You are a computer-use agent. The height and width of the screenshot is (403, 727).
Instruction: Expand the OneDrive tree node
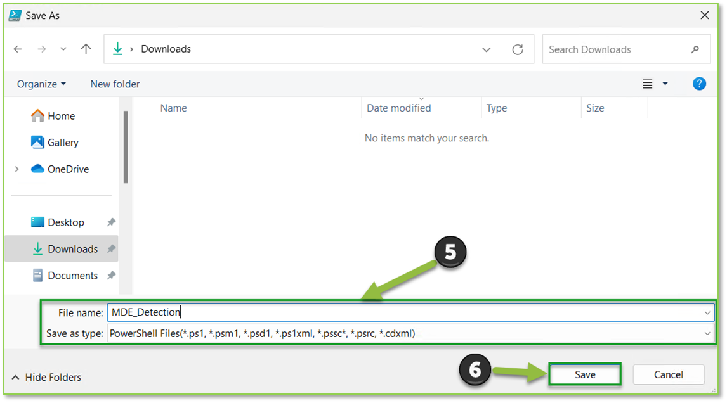(x=17, y=169)
